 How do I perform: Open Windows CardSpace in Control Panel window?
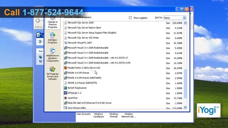click(x=98, y=115)
